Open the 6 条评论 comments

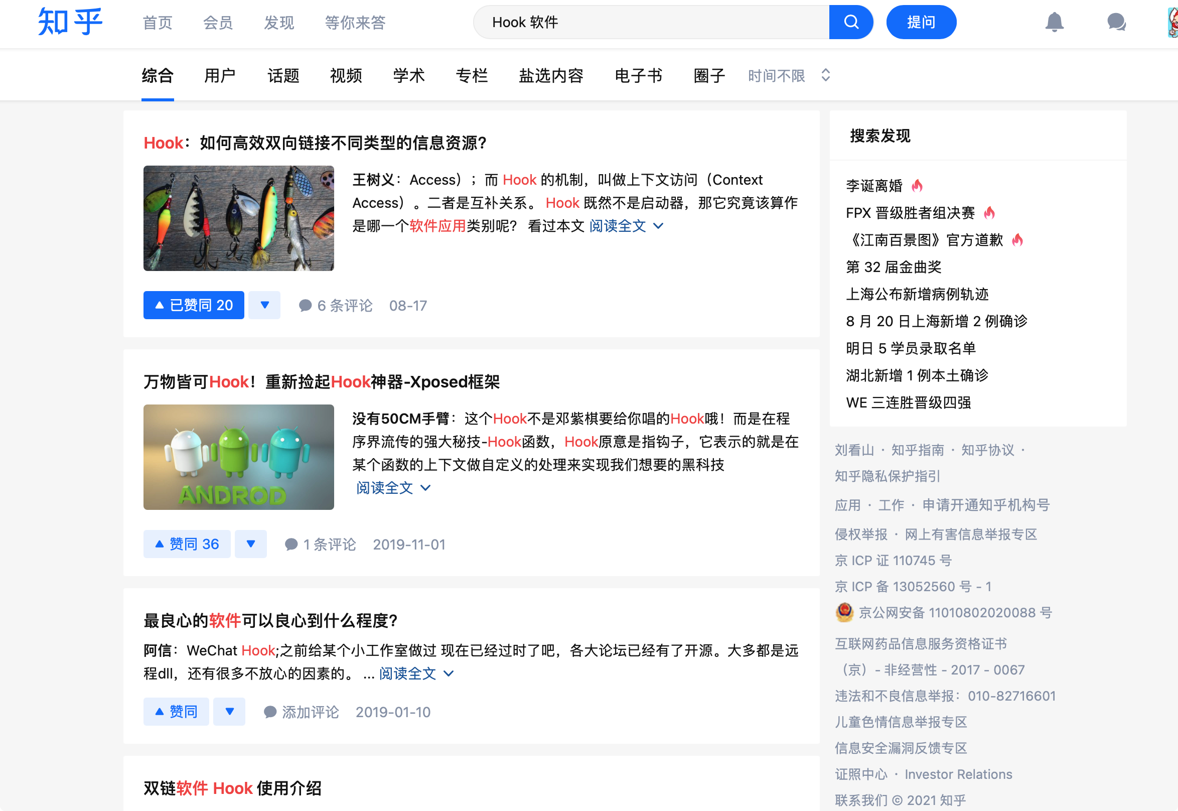pyautogui.click(x=336, y=306)
